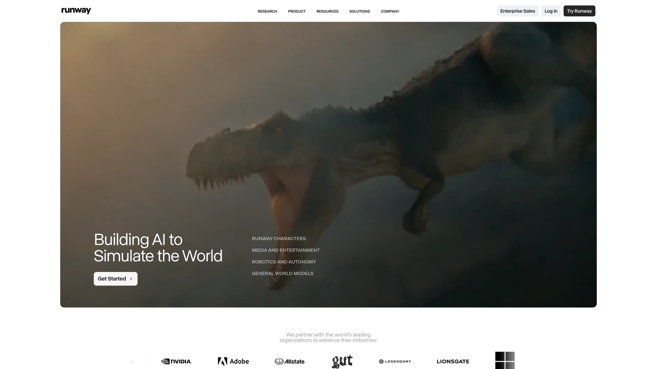This screenshot has width=657, height=369.
Task: Open the Media and Entertainment link
Action: [285, 250]
